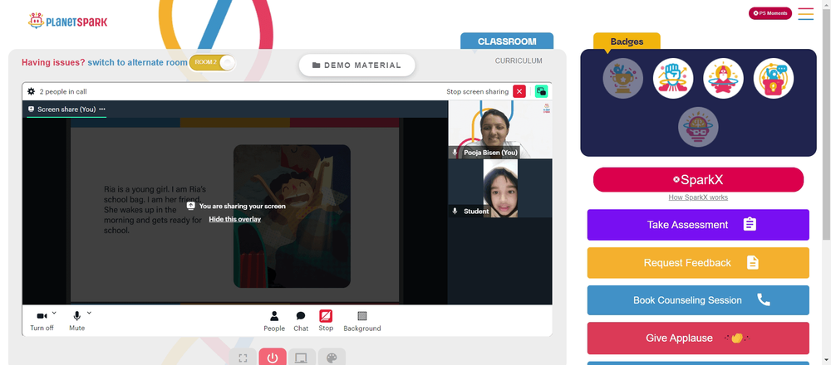Open the hamburger menu at top right
The image size is (831, 365).
pos(805,14)
